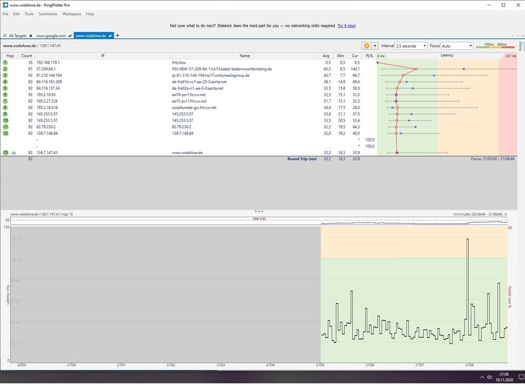Image resolution: width=525 pixels, height=385 pixels.
Task: Open the Windows notification center icon
Action: [521, 377]
